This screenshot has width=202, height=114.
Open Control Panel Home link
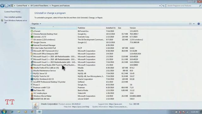[12, 12]
